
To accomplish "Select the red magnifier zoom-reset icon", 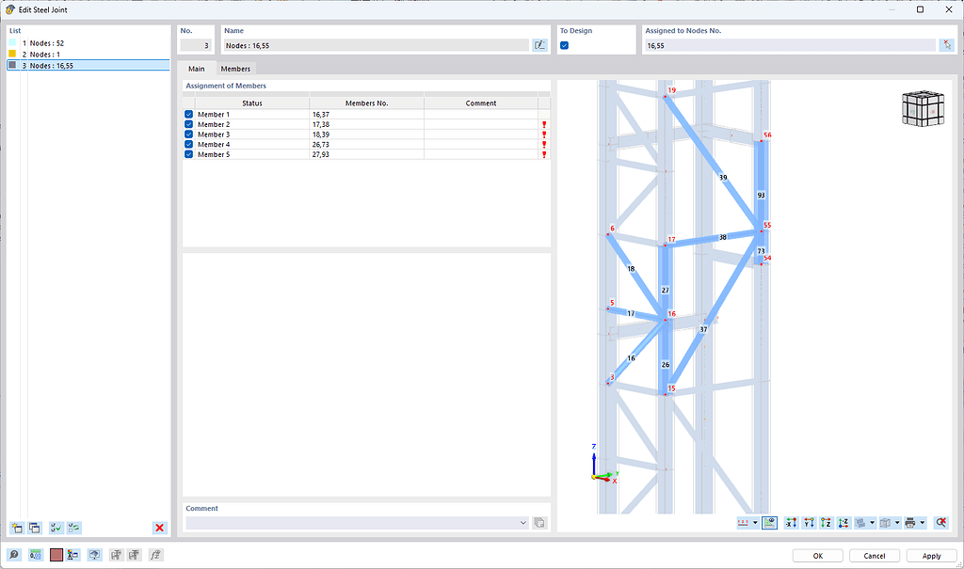I will (940, 522).
